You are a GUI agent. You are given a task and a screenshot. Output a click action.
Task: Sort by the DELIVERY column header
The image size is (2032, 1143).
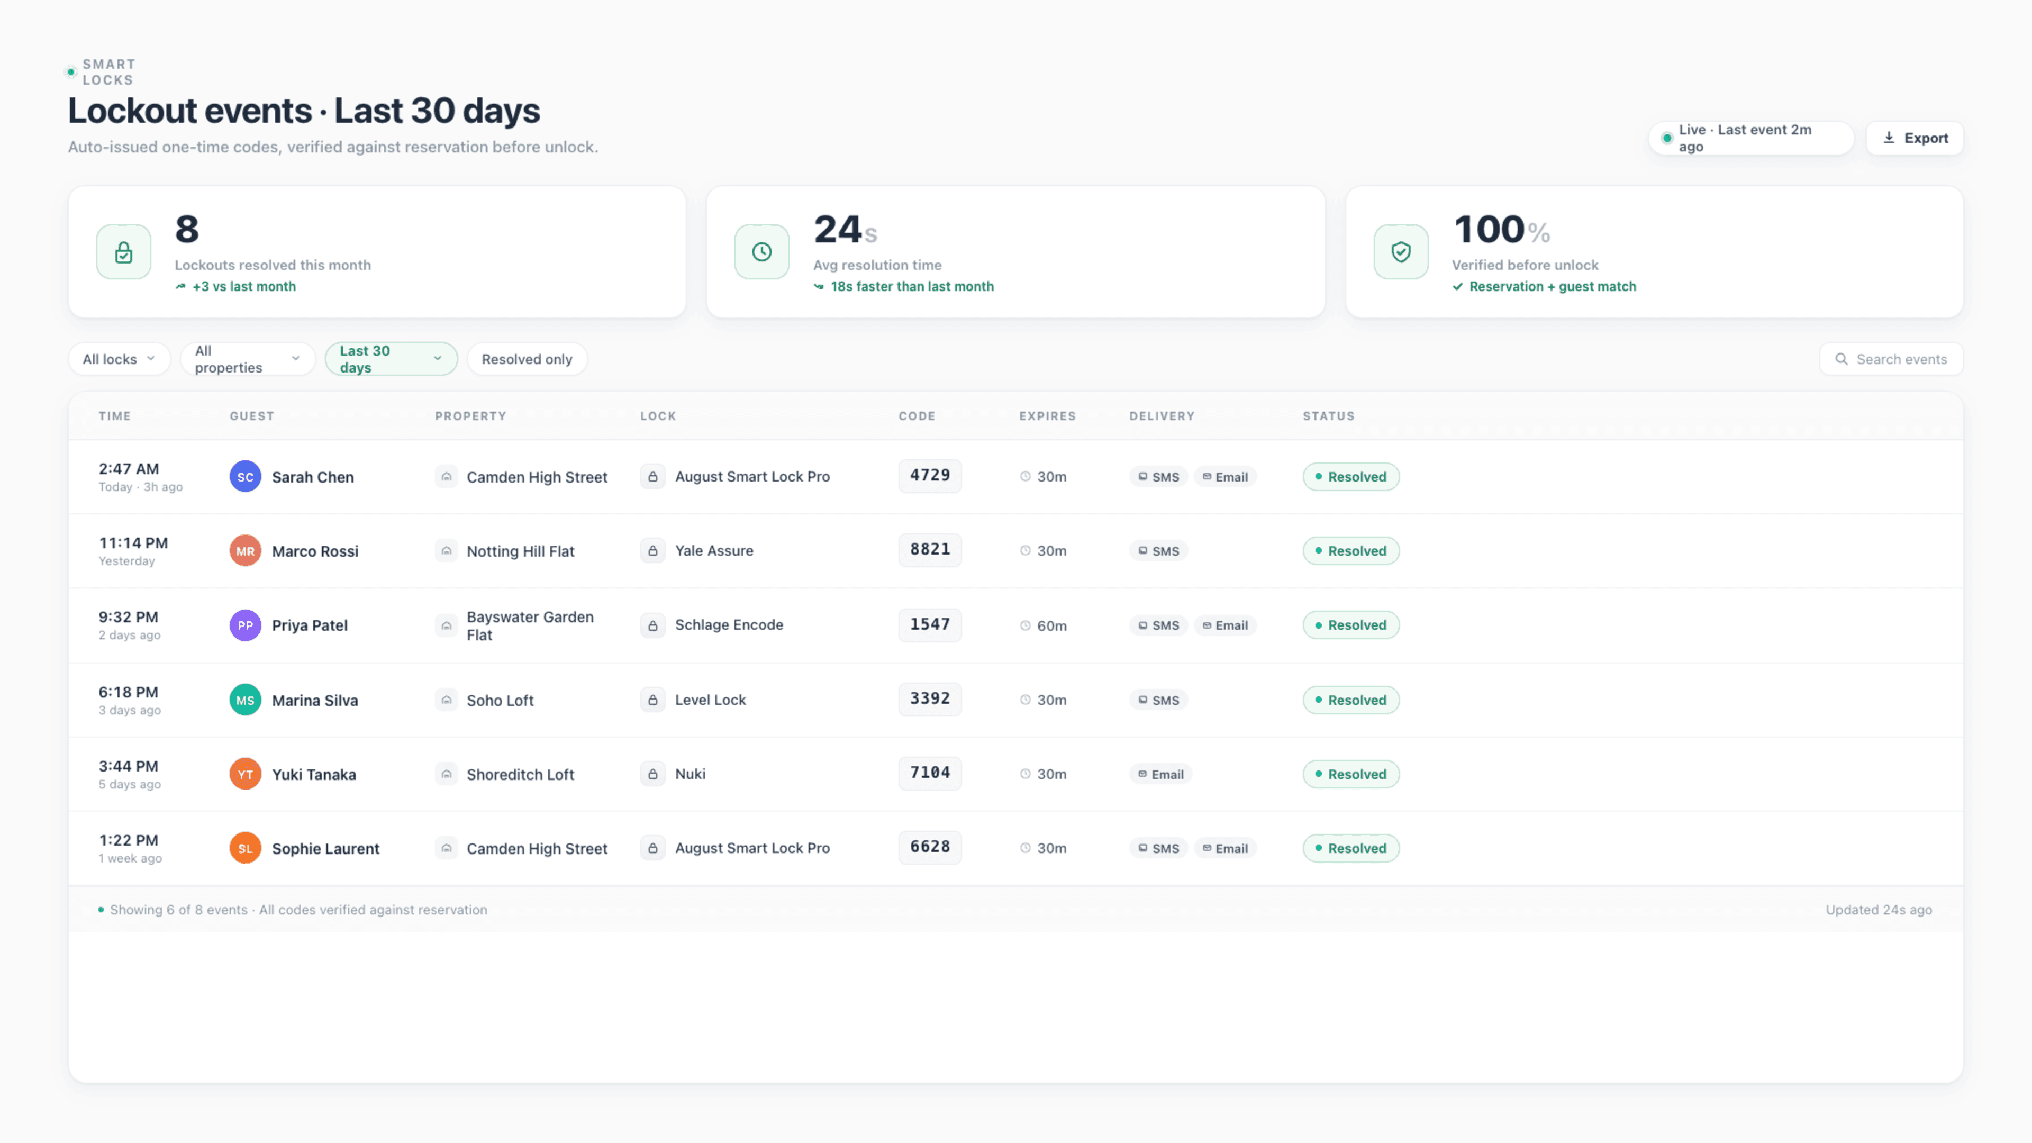[1162, 416]
